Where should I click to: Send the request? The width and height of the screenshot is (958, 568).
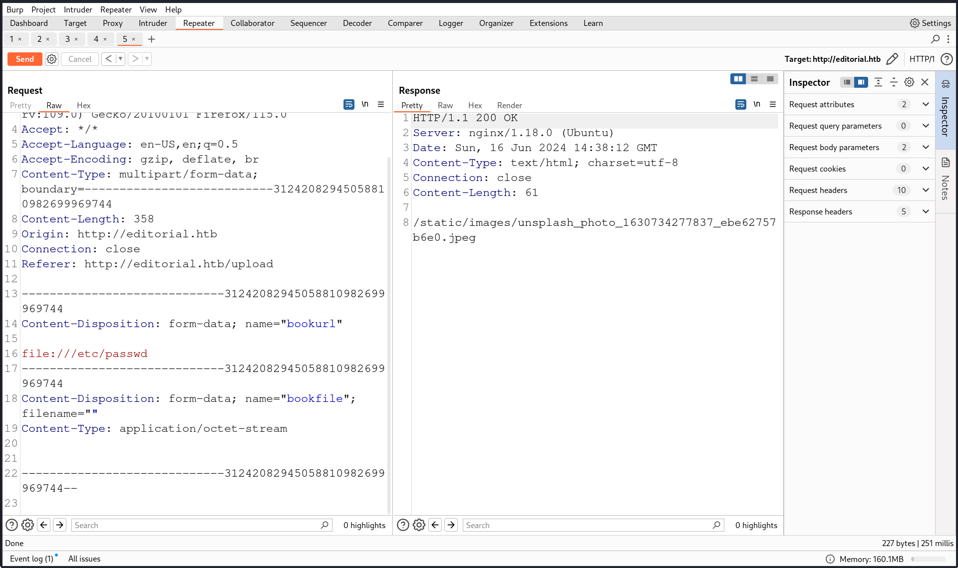[x=25, y=59]
